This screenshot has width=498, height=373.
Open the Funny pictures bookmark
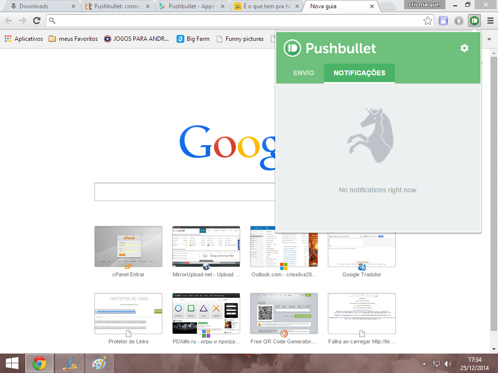(240, 39)
